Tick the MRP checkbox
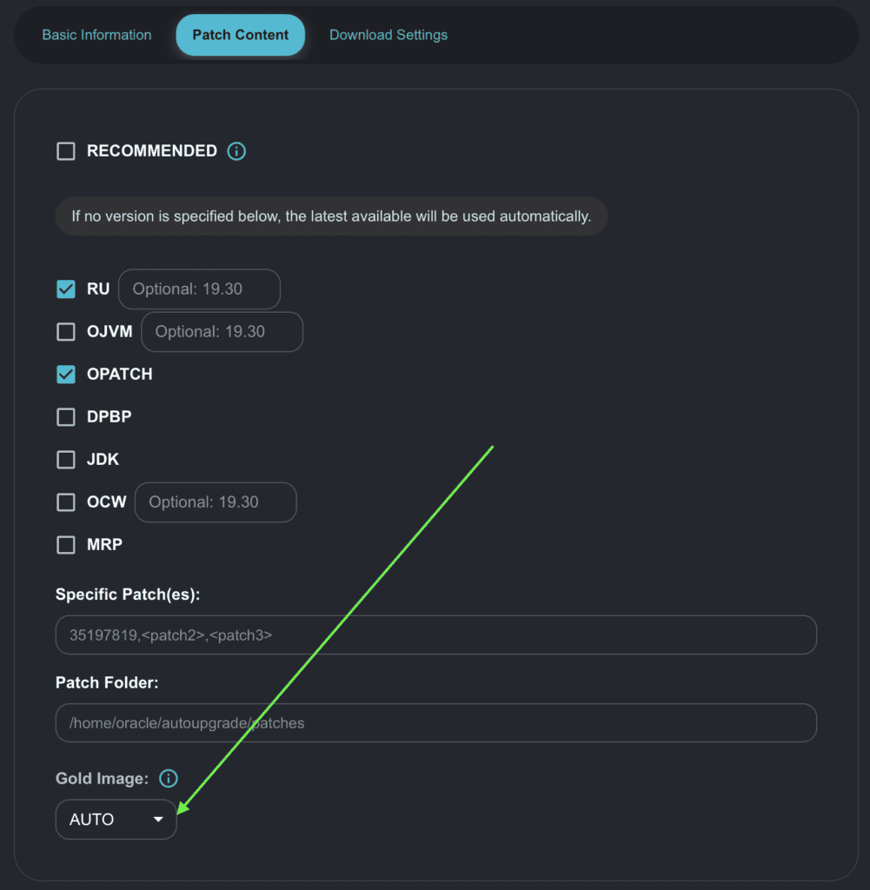Screen dimensions: 870x890 66,545
